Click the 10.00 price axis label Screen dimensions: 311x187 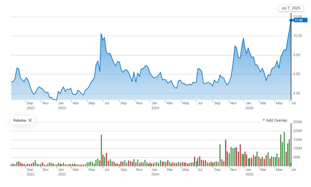click(298, 36)
